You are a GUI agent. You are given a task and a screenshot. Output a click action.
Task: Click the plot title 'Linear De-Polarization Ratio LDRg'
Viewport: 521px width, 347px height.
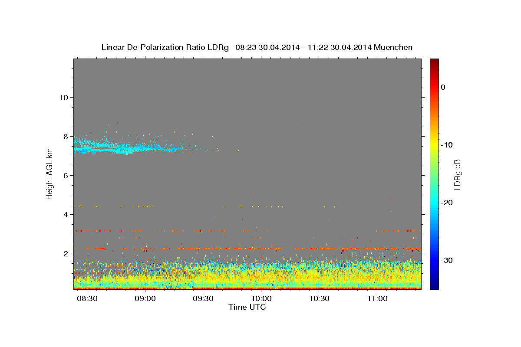165,47
